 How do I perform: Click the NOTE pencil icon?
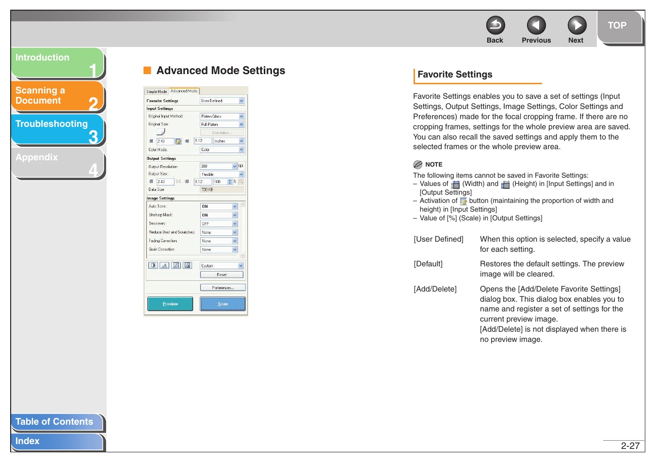point(418,164)
